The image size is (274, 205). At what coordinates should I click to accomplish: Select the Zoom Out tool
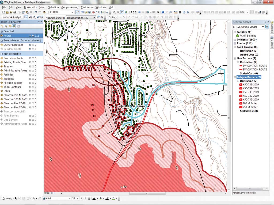pos(118,12)
